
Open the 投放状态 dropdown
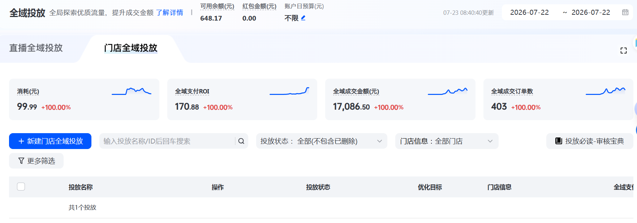(x=322, y=141)
